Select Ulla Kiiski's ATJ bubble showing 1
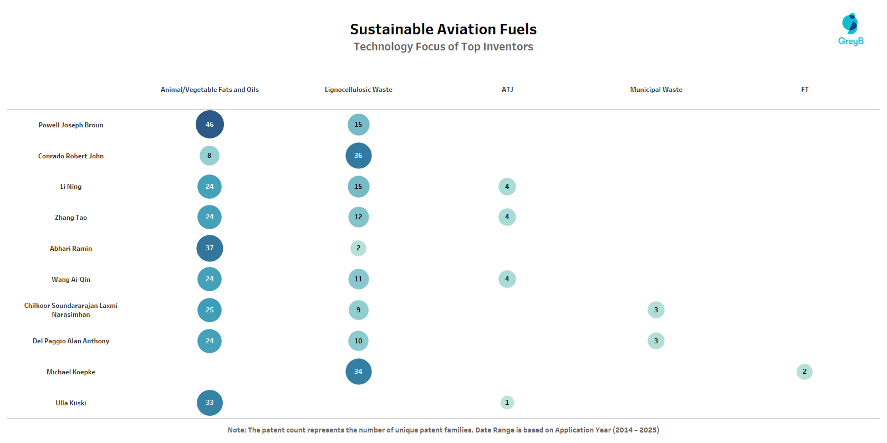 (507, 403)
